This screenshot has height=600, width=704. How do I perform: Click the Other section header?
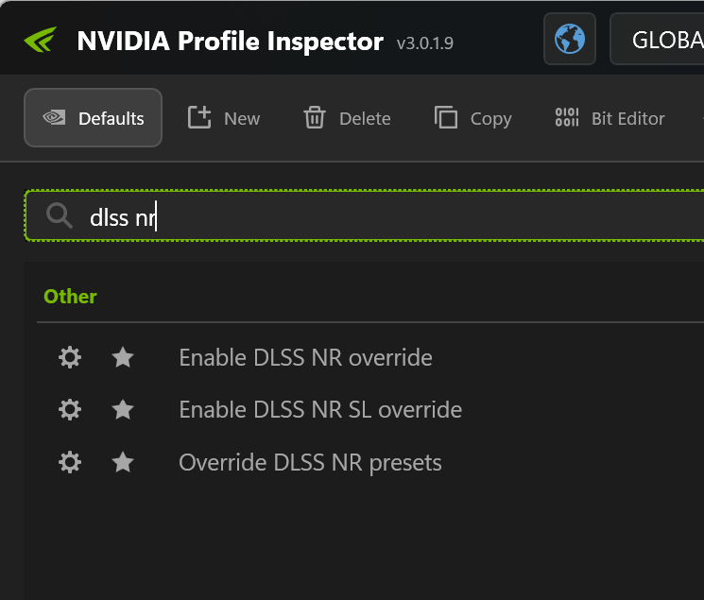[70, 297]
